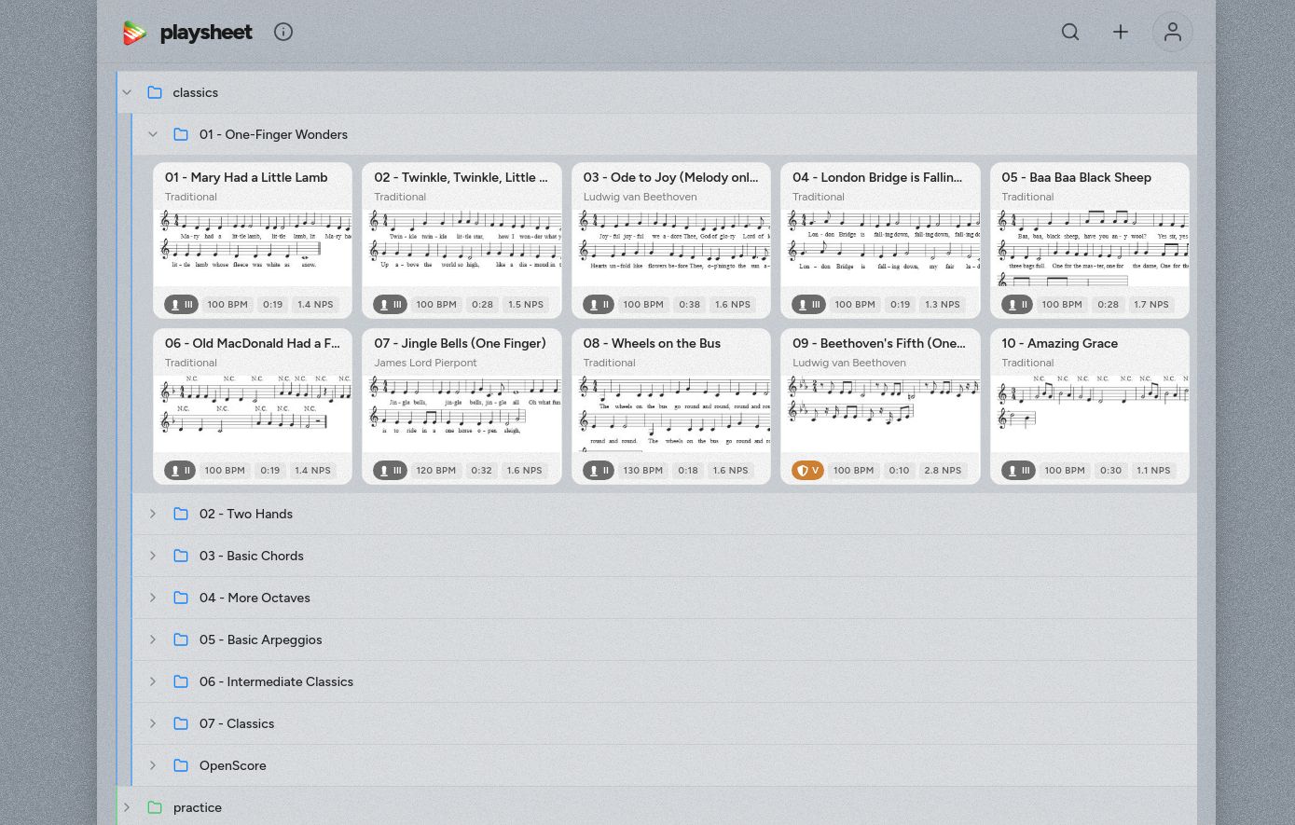Open search with the magnifier icon

pos(1070,32)
